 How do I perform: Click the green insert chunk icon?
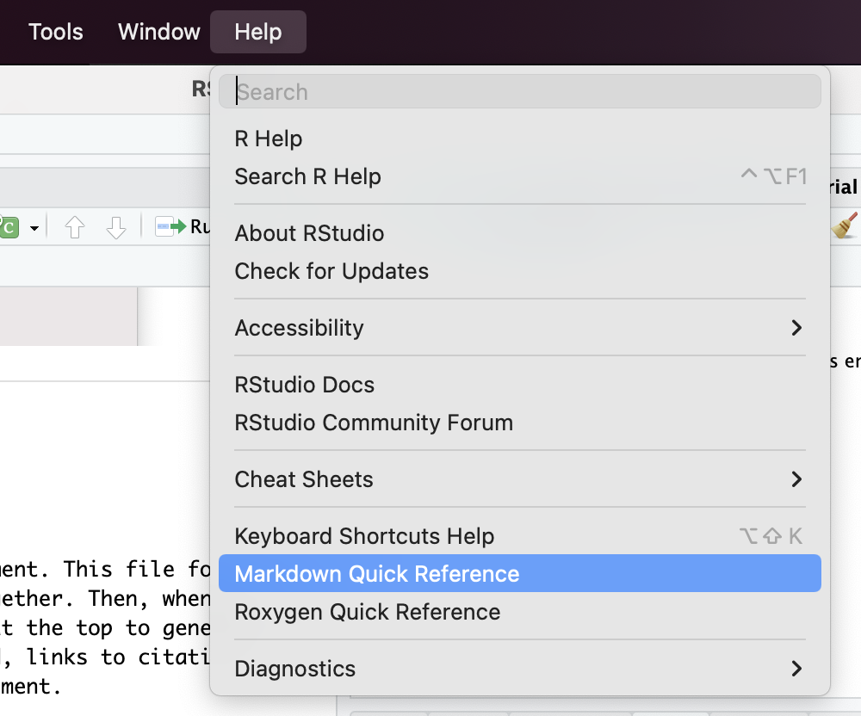9,226
